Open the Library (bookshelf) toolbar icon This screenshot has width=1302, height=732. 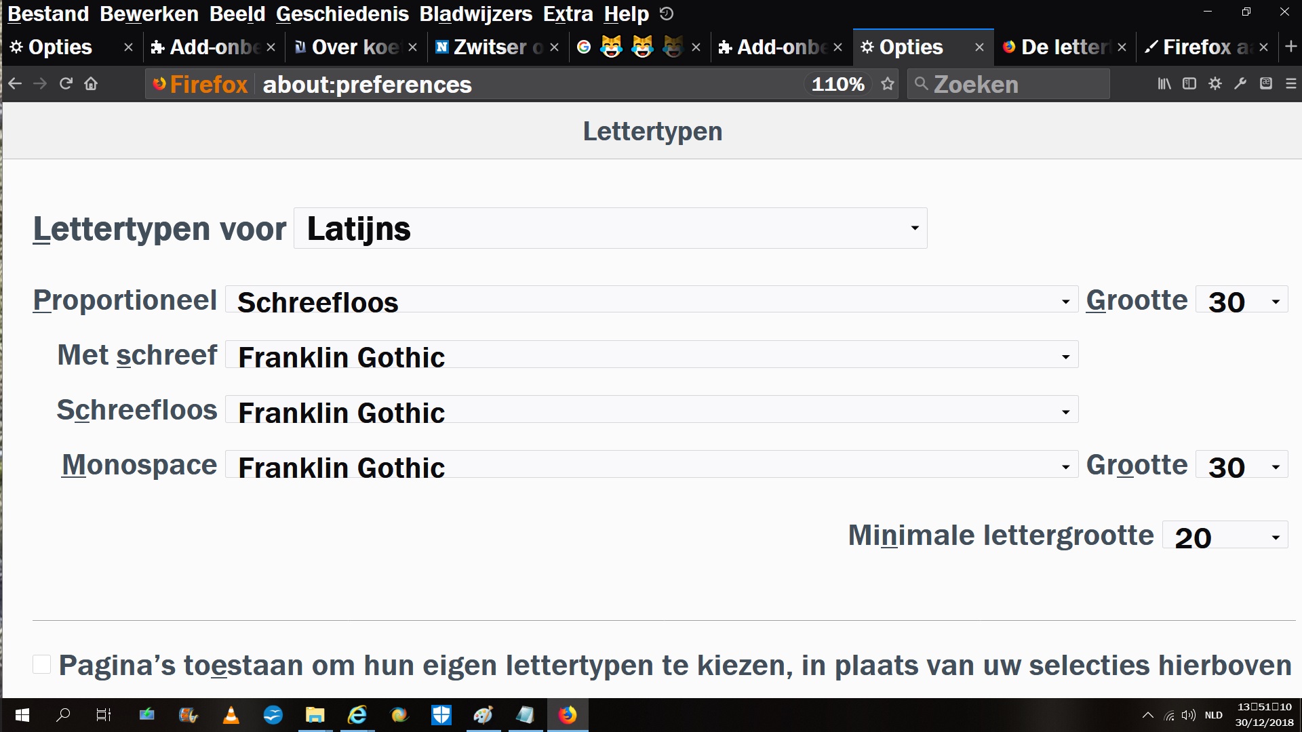tap(1164, 84)
